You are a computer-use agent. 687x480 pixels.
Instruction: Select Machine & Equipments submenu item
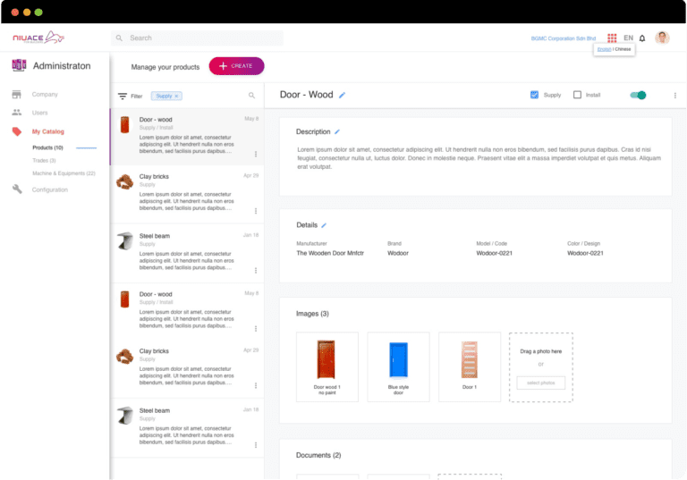(64, 173)
